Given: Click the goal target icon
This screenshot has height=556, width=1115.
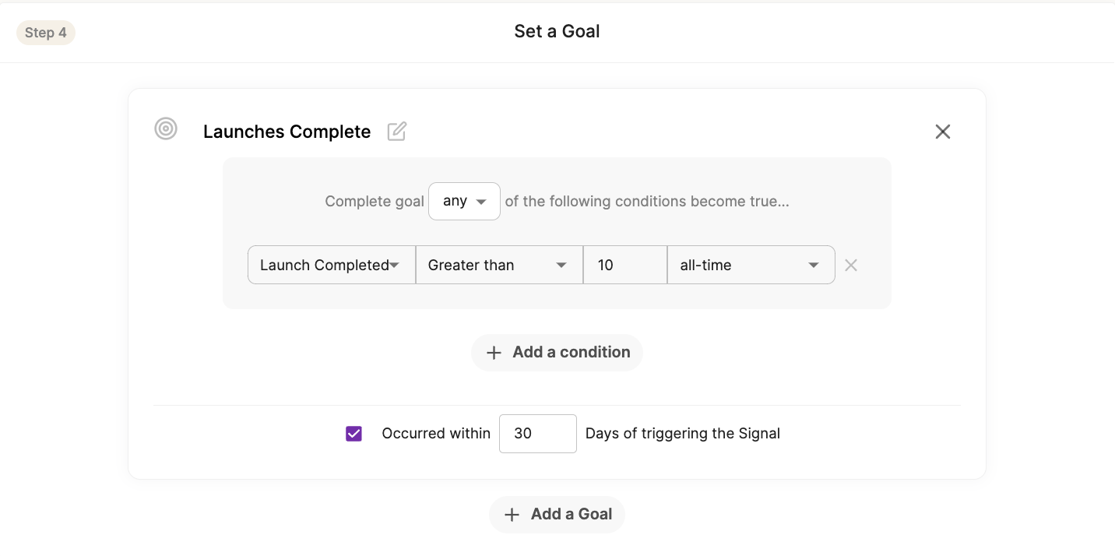Looking at the screenshot, I should click(166, 129).
